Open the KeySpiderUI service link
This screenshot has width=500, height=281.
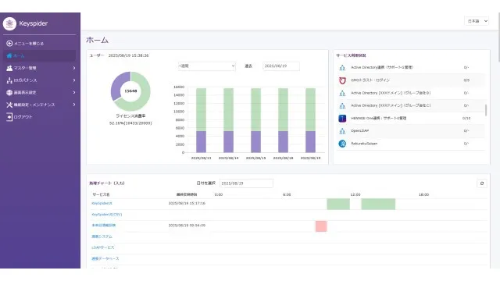[102, 203]
